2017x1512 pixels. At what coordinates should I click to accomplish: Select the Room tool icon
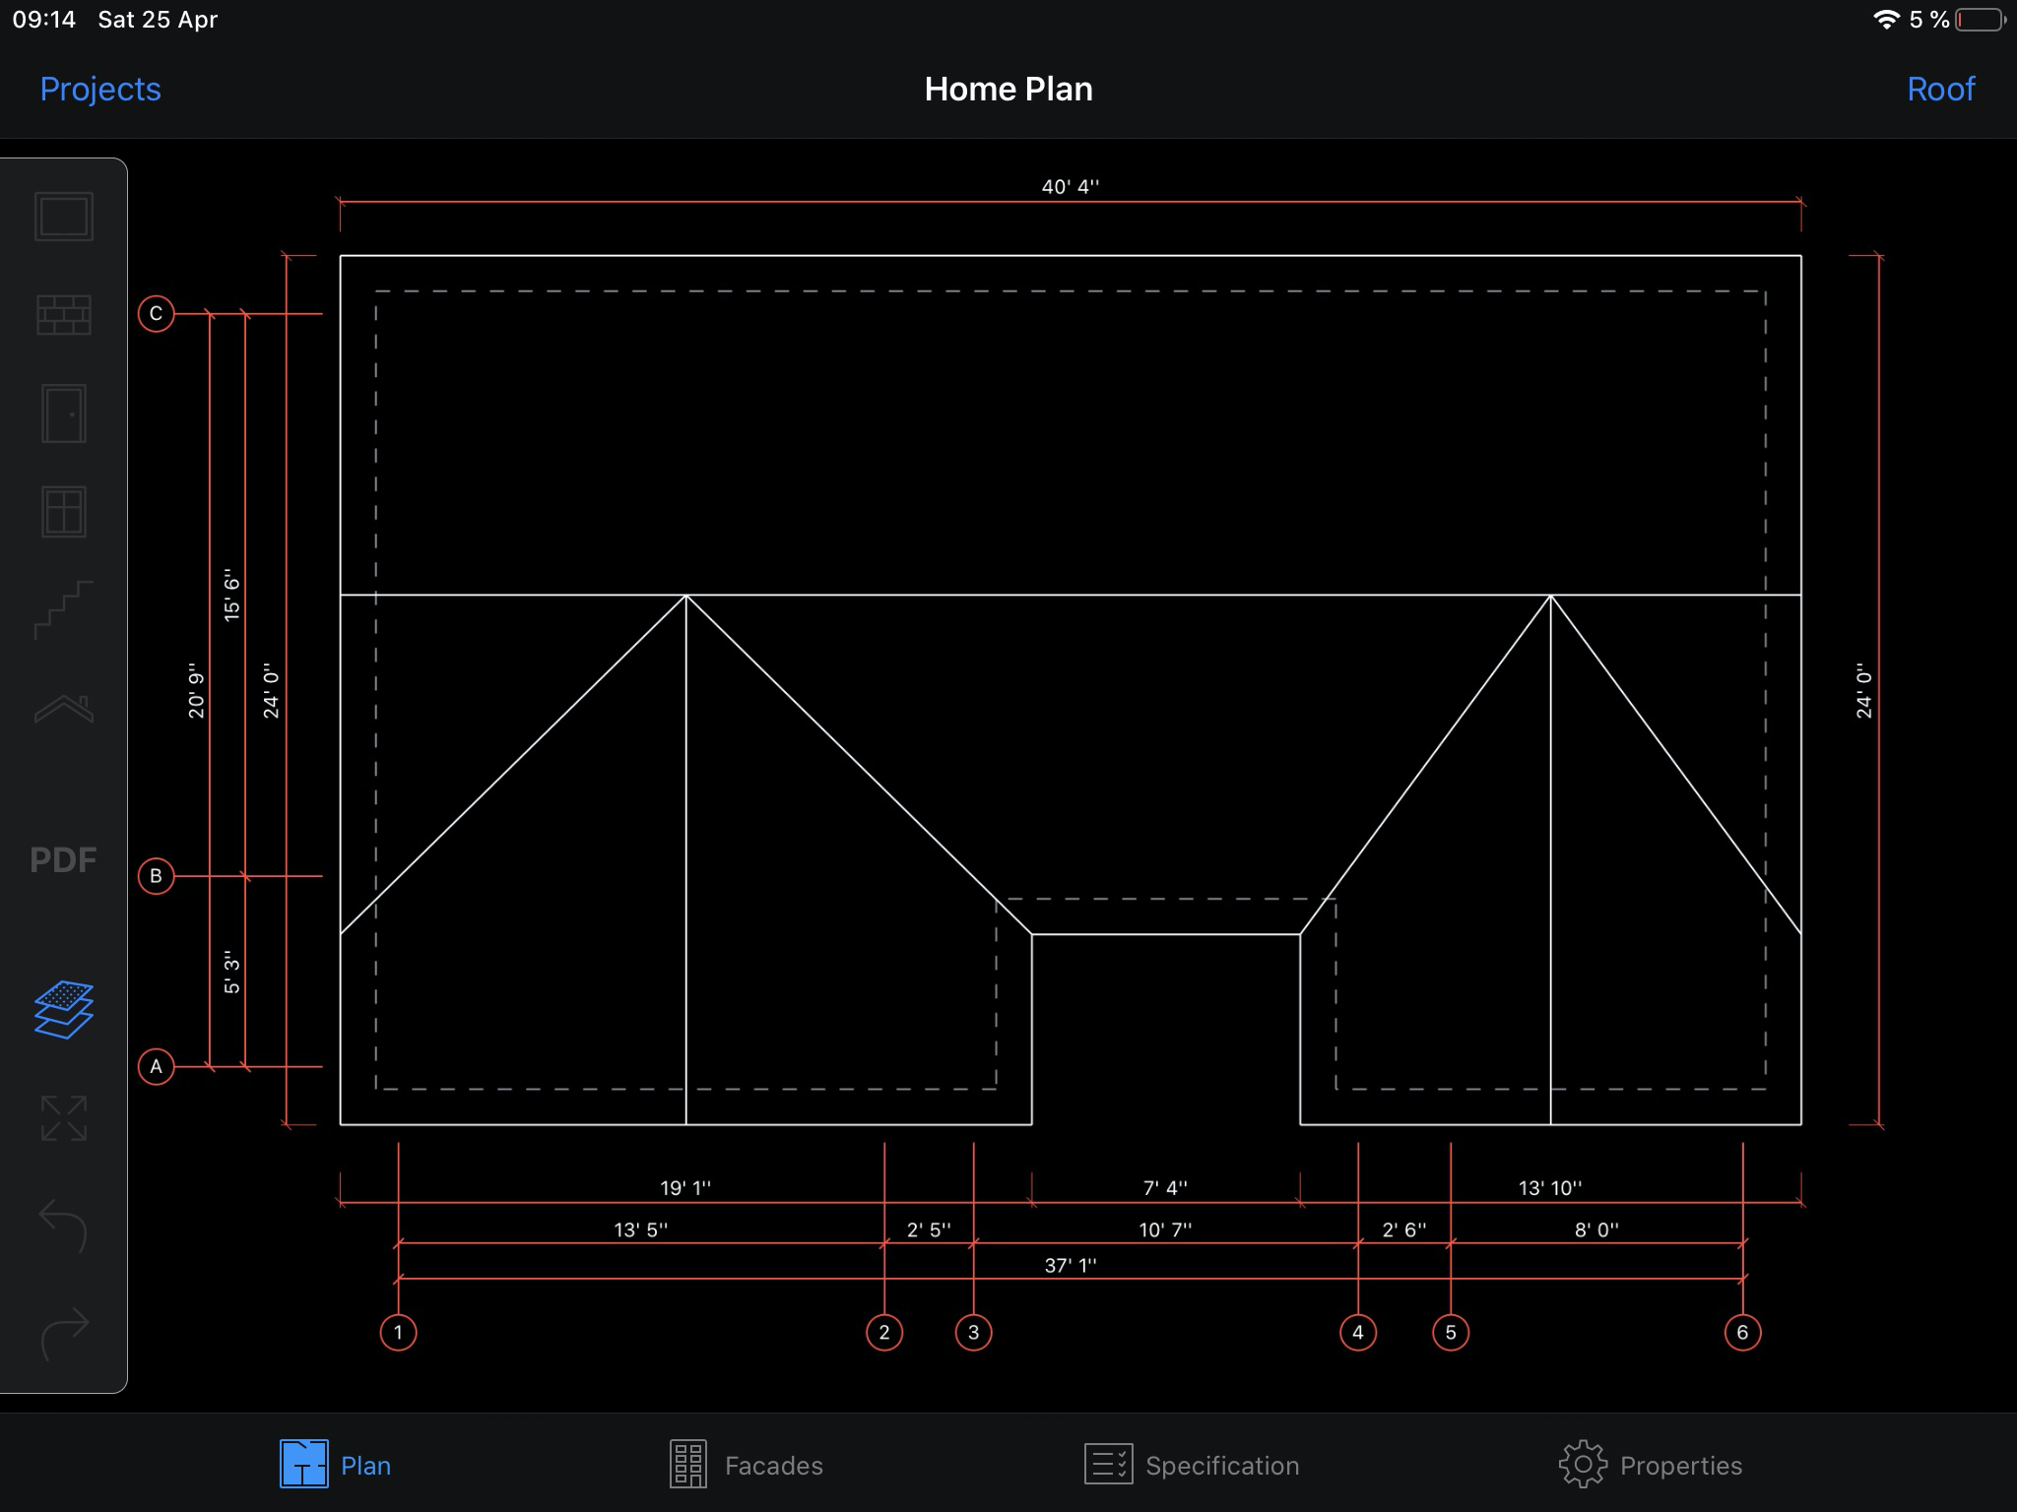pos(64,216)
